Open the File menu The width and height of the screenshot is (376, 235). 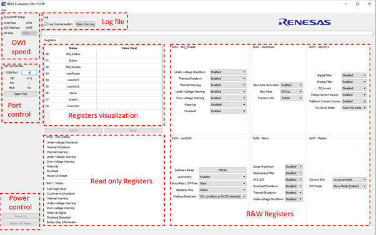(4, 11)
